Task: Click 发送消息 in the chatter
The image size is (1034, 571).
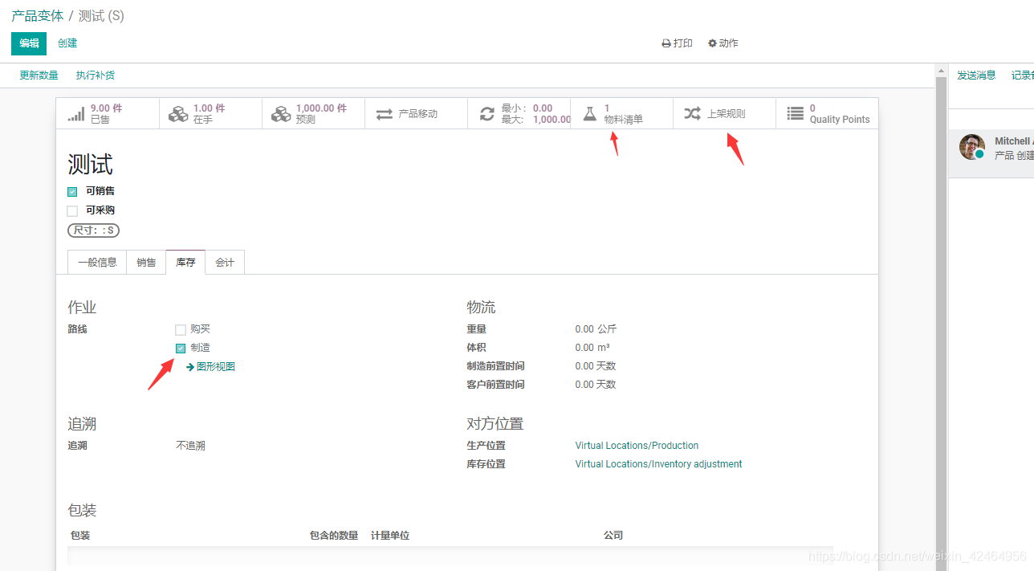Action: pos(976,75)
